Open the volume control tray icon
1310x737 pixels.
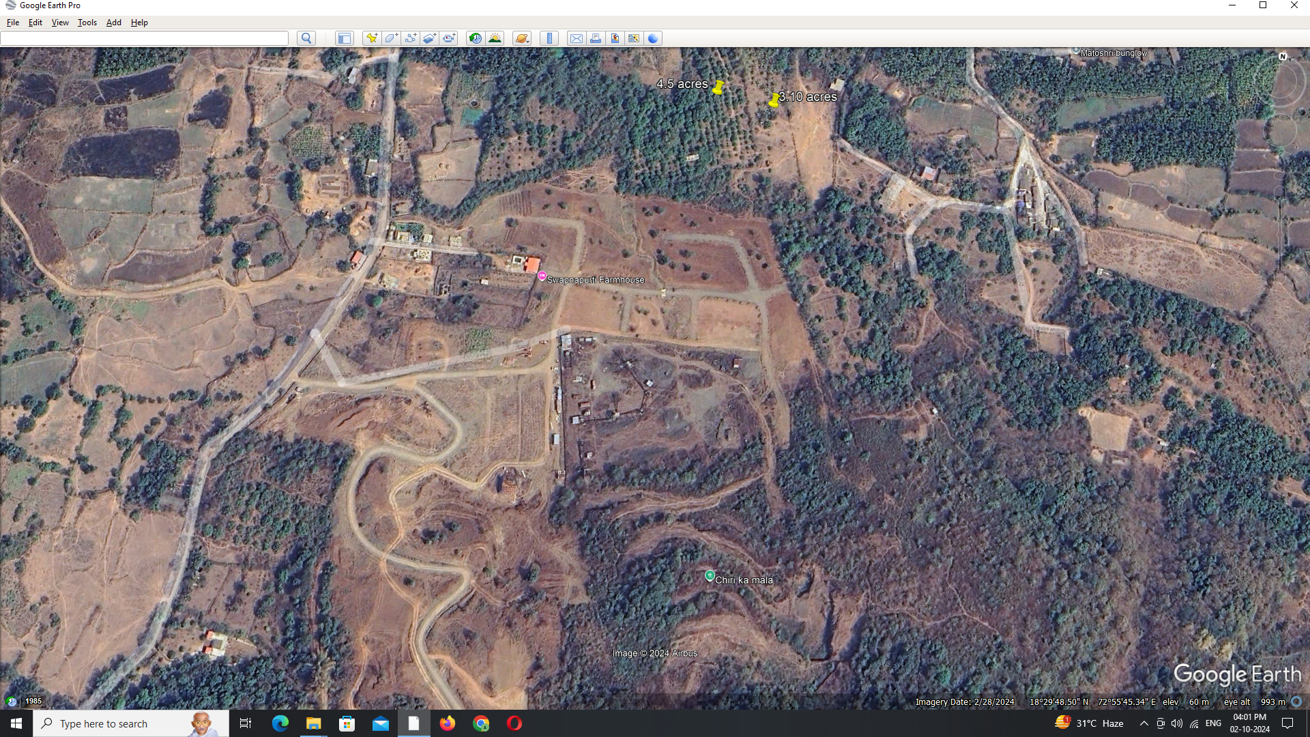pyautogui.click(x=1177, y=723)
